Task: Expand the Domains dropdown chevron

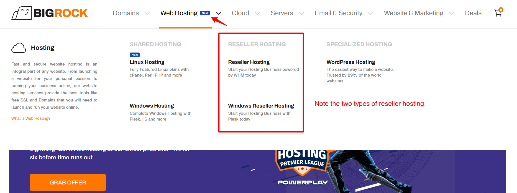Action: pos(147,13)
